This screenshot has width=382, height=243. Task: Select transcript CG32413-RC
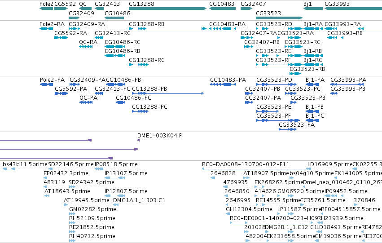(113, 33)
